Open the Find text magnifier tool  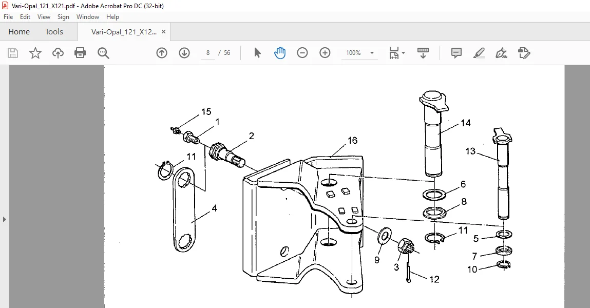(x=103, y=53)
